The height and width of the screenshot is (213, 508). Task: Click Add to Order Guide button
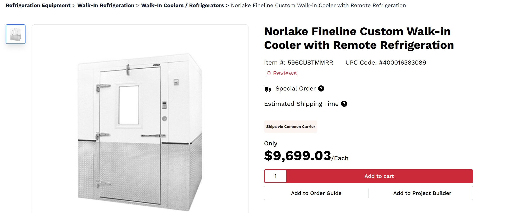(316, 193)
